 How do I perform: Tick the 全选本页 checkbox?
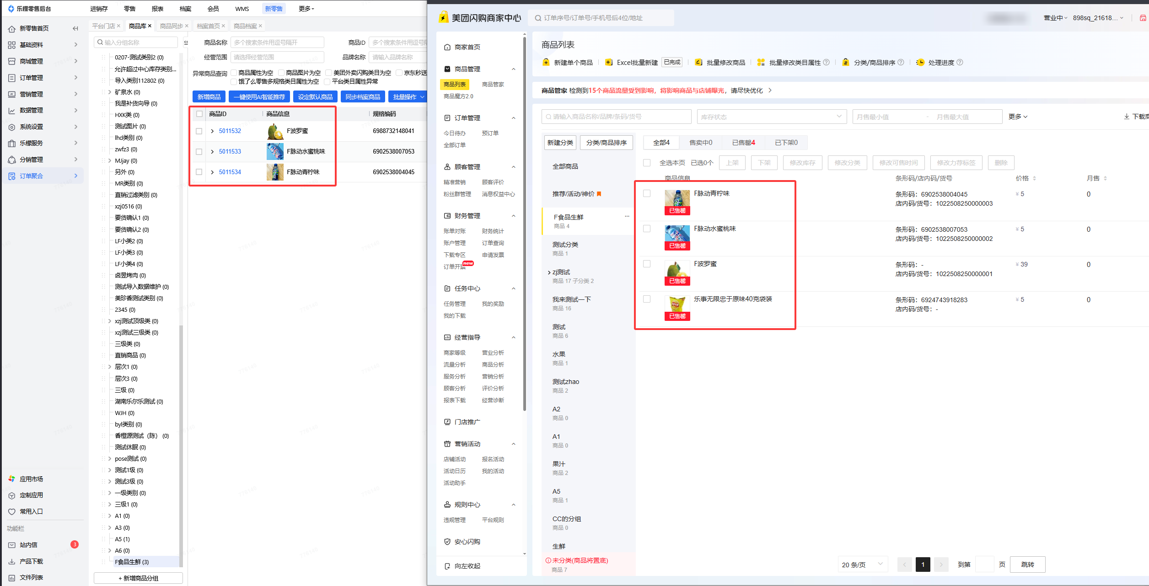click(647, 163)
